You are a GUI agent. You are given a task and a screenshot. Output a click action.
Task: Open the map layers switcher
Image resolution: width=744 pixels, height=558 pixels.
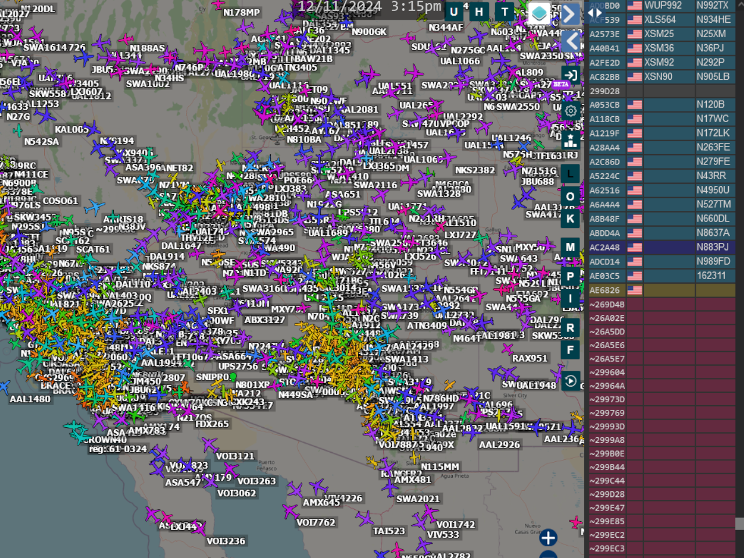click(x=539, y=13)
